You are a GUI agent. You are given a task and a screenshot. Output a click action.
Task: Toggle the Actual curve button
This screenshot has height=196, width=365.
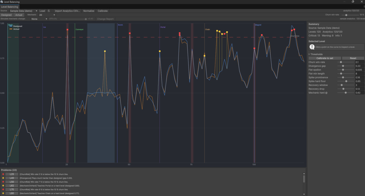pyautogui.click(x=19, y=15)
